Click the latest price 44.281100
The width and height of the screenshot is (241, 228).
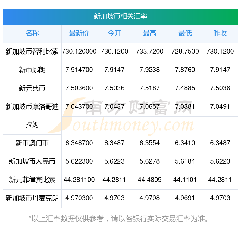pyautogui.click(x=79, y=180)
